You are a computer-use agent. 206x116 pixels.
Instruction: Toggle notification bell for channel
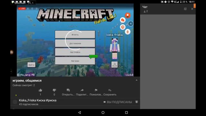[136, 102]
